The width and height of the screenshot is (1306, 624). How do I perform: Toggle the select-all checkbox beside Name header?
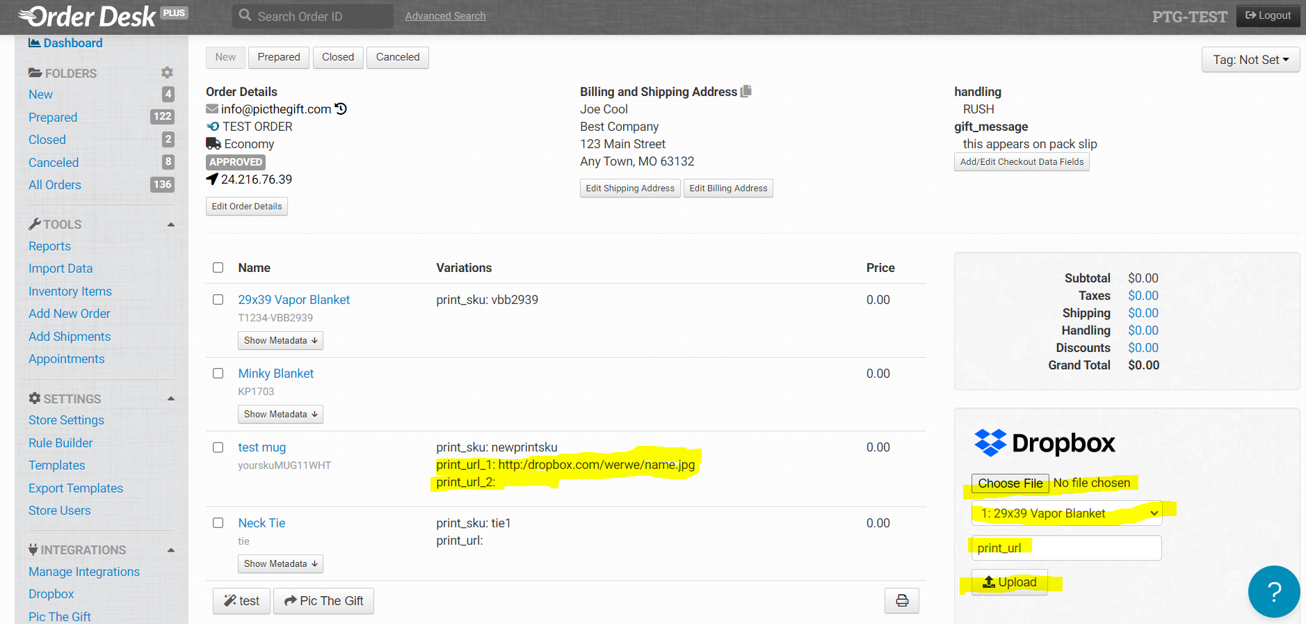pos(218,268)
